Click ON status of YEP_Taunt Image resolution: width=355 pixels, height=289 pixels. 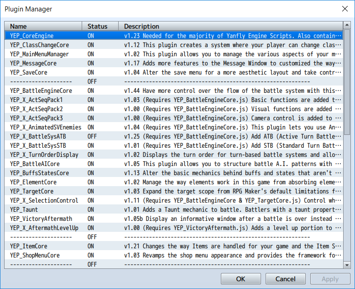click(90, 209)
